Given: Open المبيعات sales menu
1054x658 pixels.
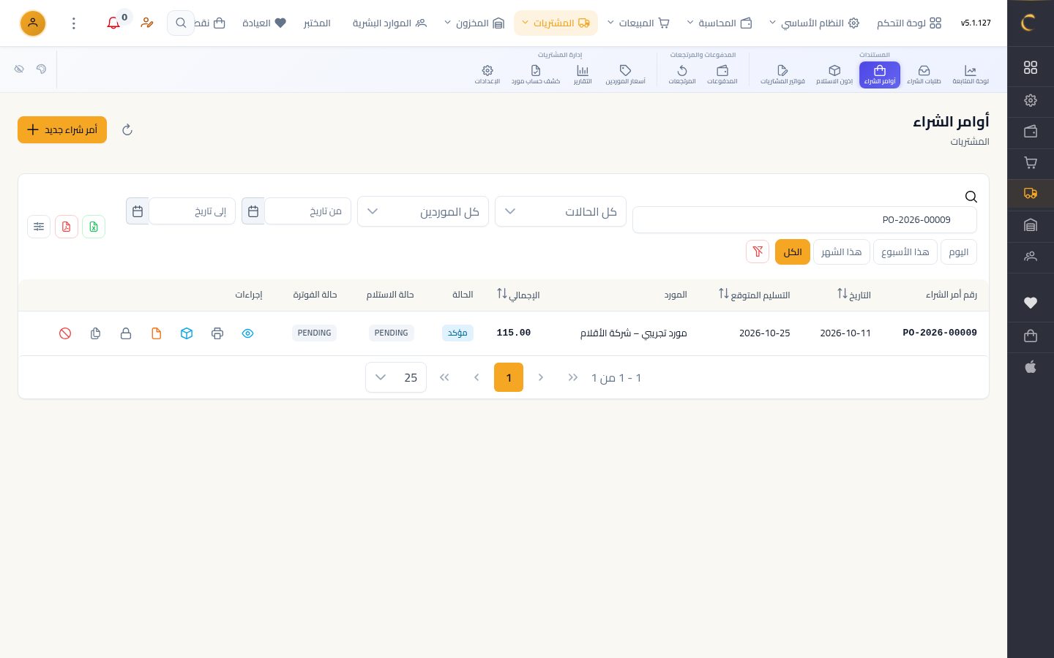Looking at the screenshot, I should tap(638, 23).
